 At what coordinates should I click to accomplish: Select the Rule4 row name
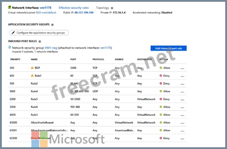34,91
